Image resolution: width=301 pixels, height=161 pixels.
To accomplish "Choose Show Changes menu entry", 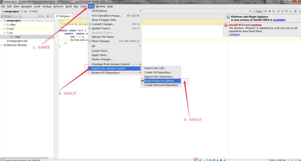I will pos(114,41).
